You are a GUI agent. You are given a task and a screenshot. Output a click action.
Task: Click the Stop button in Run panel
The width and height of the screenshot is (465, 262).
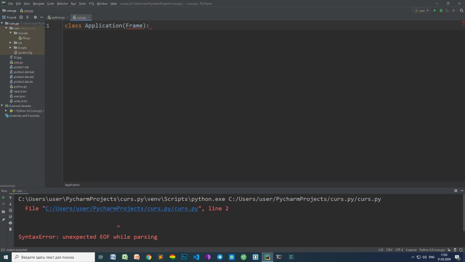(x=4, y=204)
